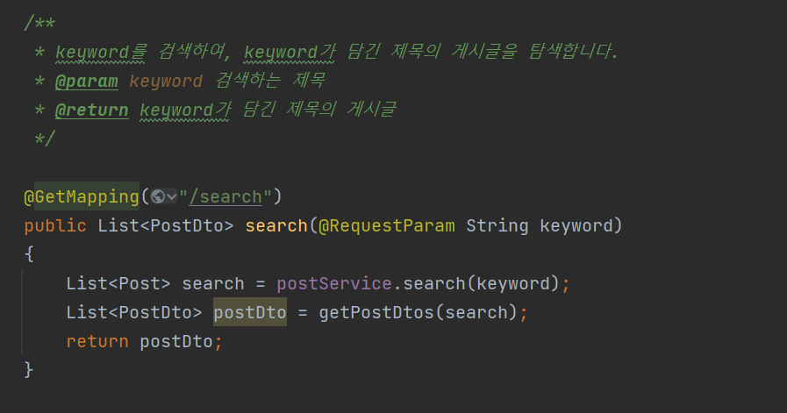Click the @param Javadoc tag
Viewport: 787px width, 413px height.
coord(86,81)
